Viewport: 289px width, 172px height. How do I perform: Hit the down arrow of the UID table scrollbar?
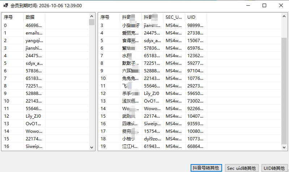(x=284, y=148)
